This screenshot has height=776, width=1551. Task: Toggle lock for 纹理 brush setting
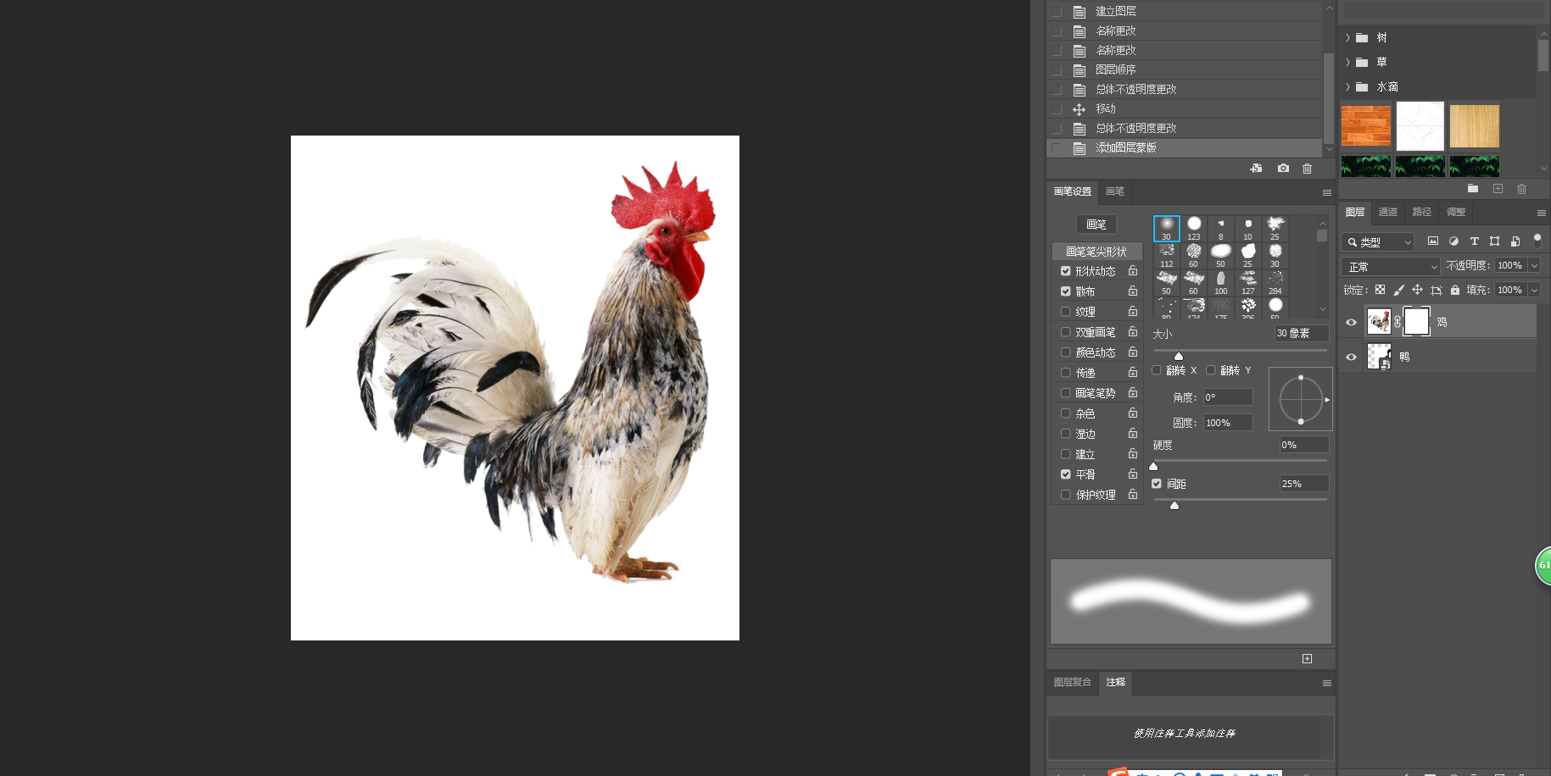pos(1133,312)
